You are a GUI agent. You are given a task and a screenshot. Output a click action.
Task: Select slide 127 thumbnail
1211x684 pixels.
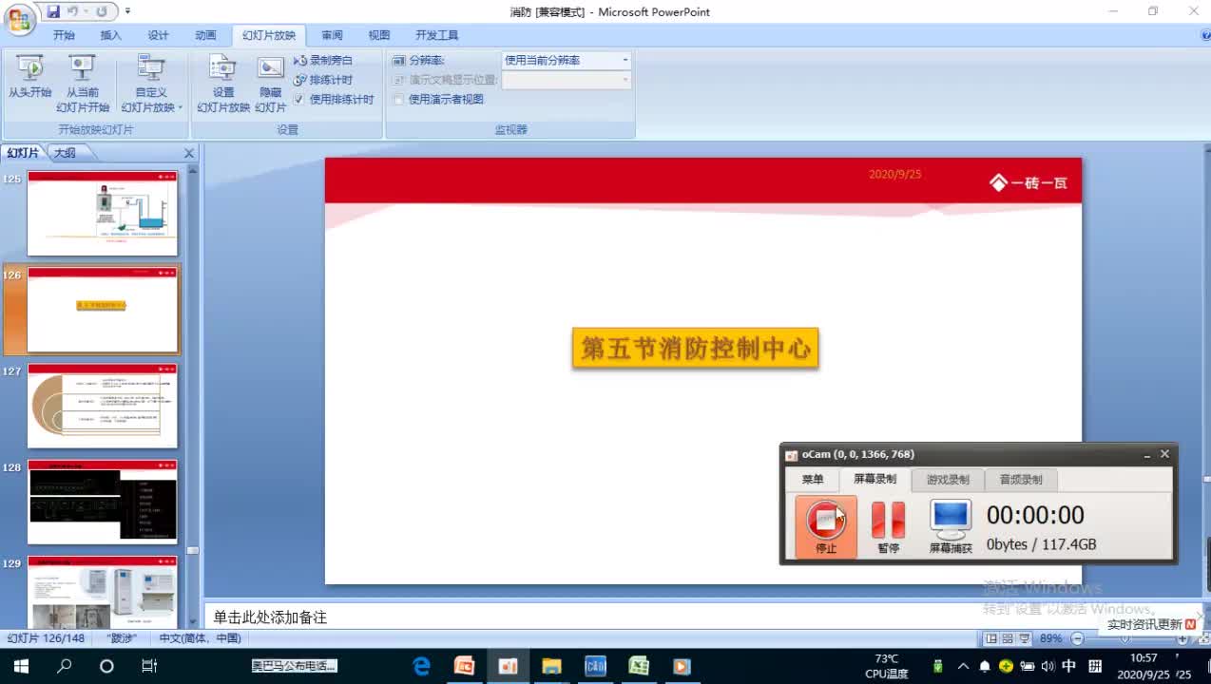point(103,406)
